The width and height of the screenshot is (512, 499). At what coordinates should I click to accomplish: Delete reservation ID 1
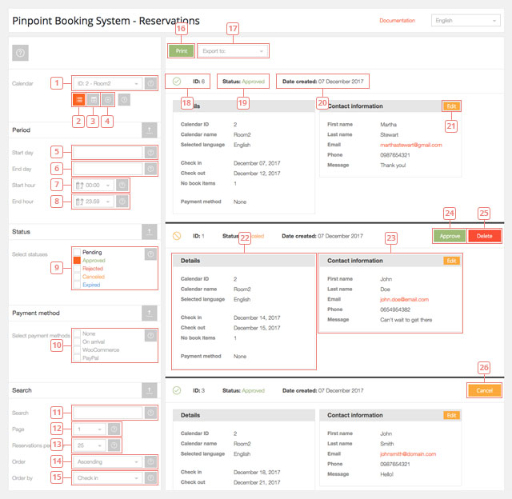[484, 236]
